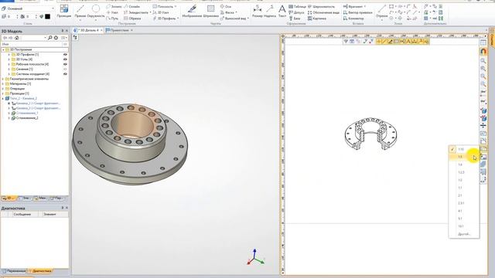This screenshot has width=495, height=278.
Task: Toggle visibility of Системы координат folder
Action: tap(65, 74)
